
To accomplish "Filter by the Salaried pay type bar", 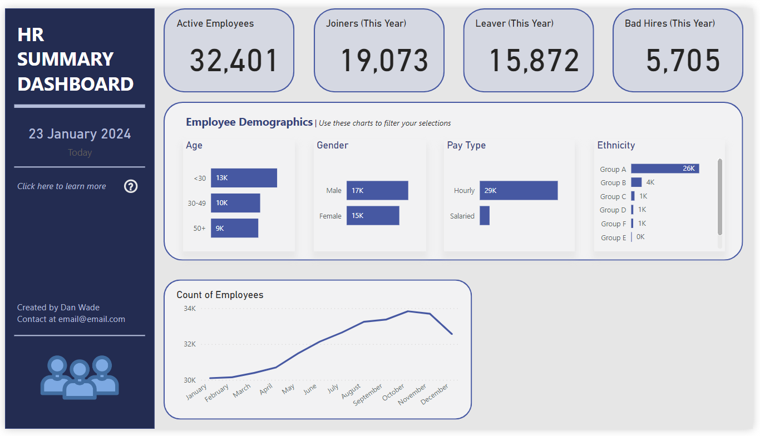I will pos(485,216).
